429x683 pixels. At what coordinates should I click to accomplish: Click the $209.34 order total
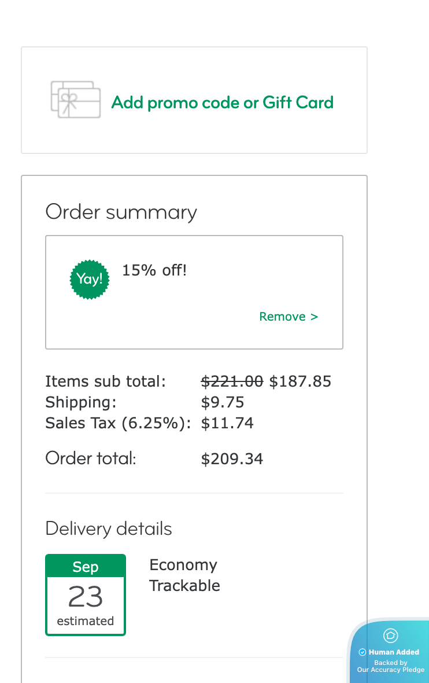click(x=232, y=459)
